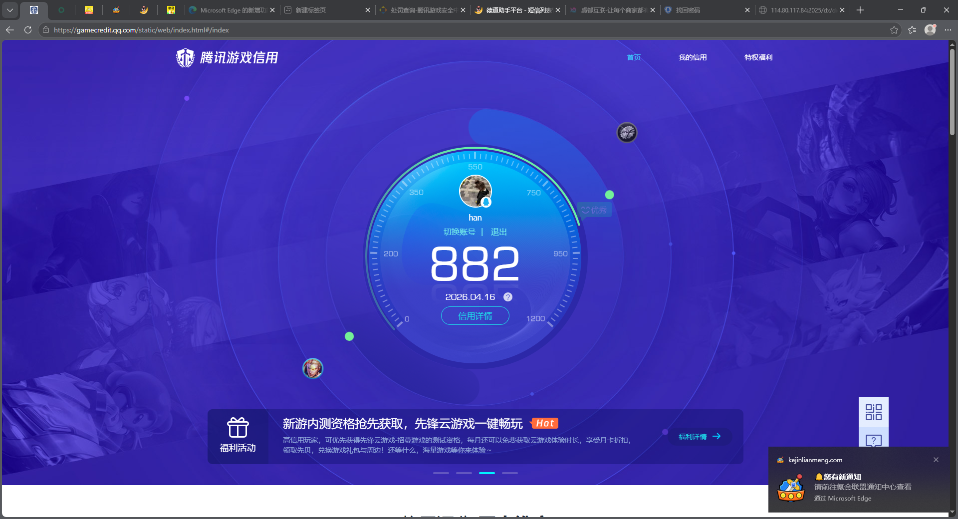Select the third carousel pagination dot
This screenshot has height=519, width=958.
487,473
